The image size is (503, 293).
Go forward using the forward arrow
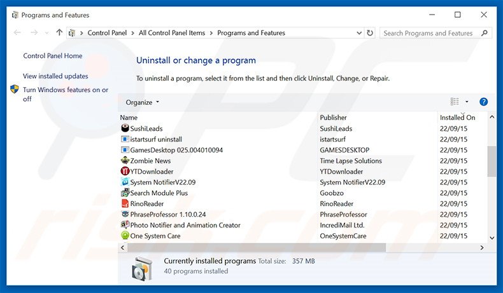coord(34,32)
